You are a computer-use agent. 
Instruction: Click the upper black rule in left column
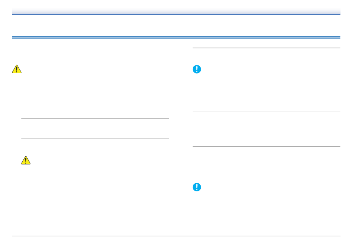point(95,118)
